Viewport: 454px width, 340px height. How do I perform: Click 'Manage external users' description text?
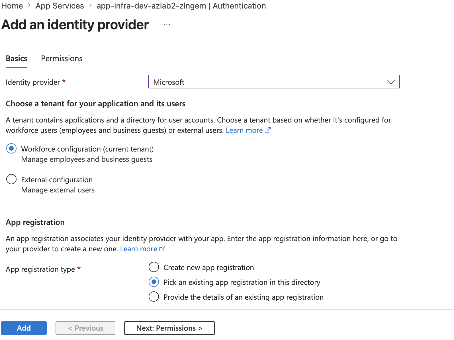[58, 190]
